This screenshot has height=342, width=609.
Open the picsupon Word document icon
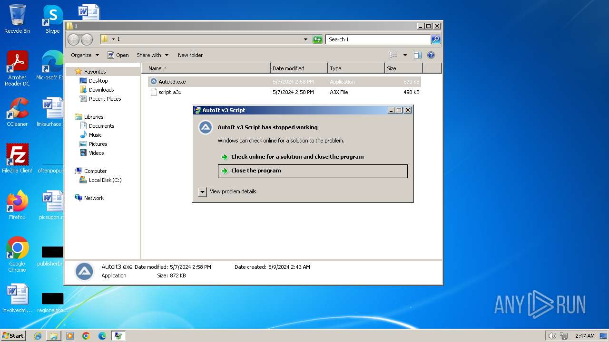pyautogui.click(x=50, y=205)
